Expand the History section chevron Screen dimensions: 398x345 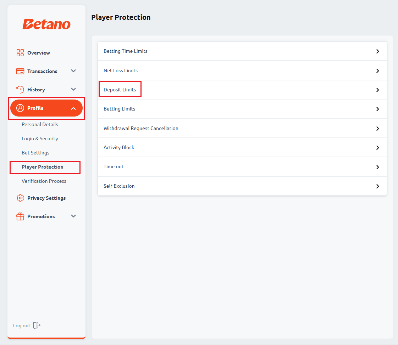(73, 89)
